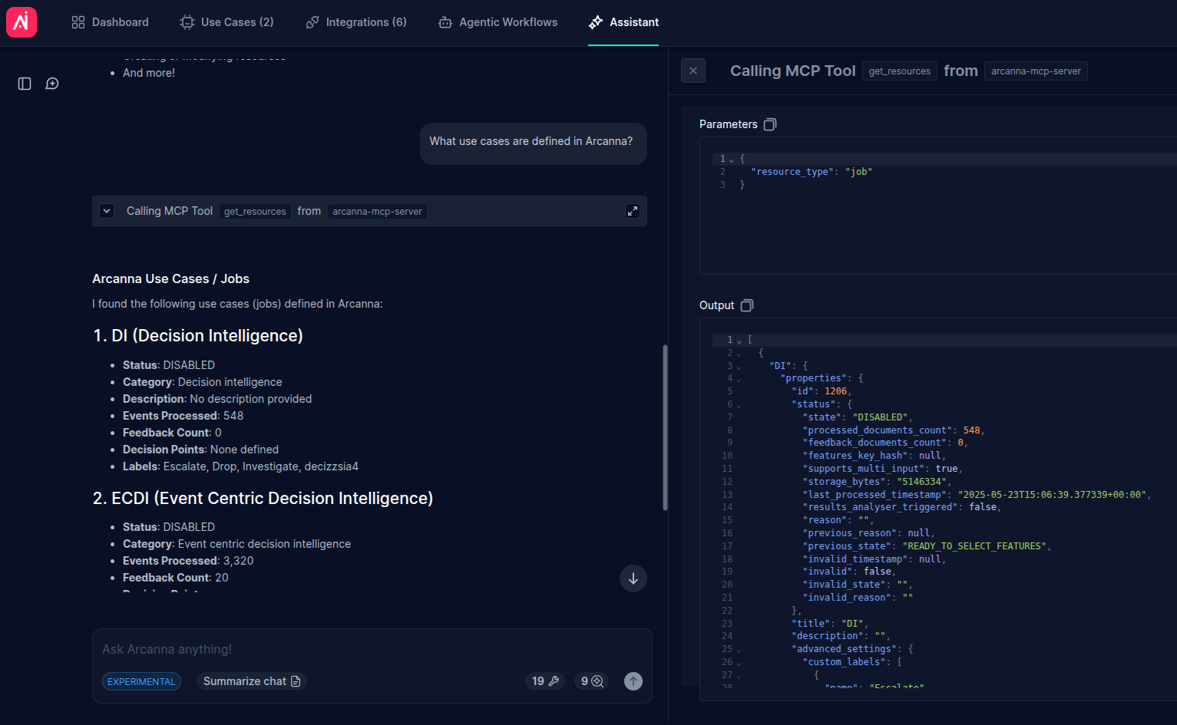Image resolution: width=1177 pixels, height=725 pixels.
Task: Click "Labels: Escalate, Drop, Investigate" line
Action: (x=240, y=466)
